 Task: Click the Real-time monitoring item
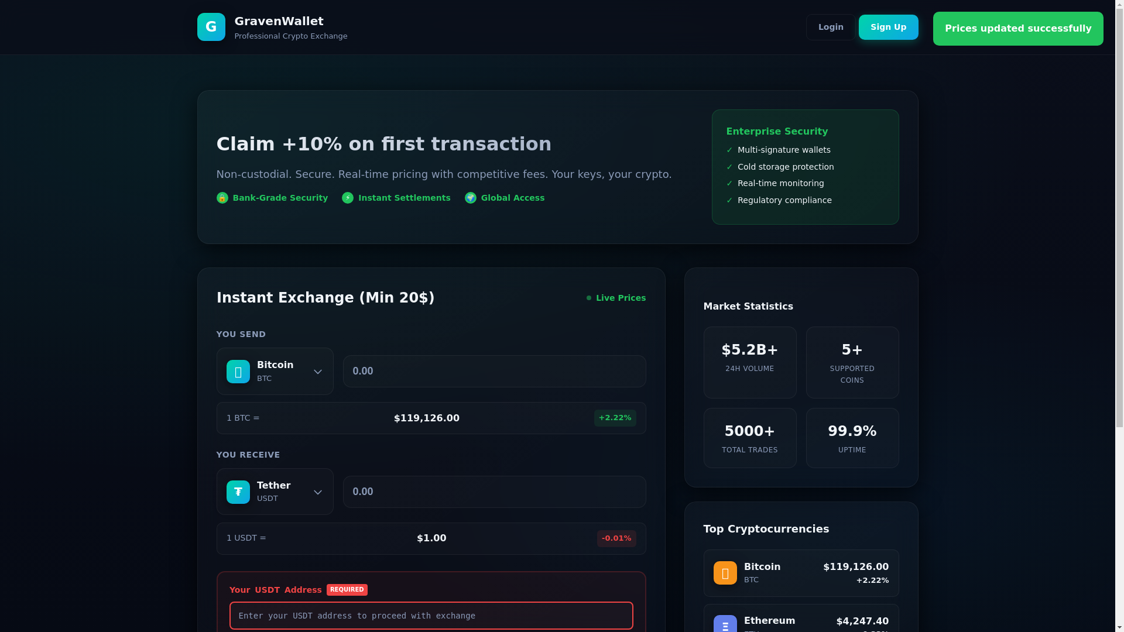[781, 183]
